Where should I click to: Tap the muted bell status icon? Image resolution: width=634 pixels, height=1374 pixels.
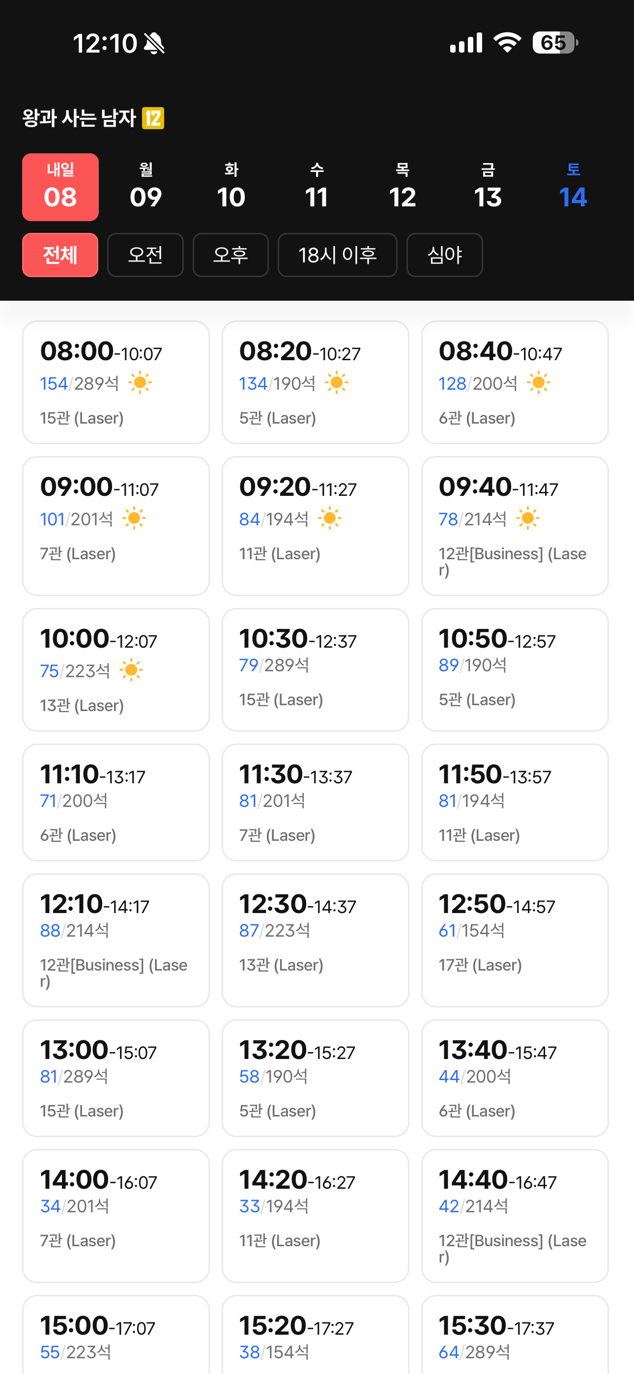[154, 43]
